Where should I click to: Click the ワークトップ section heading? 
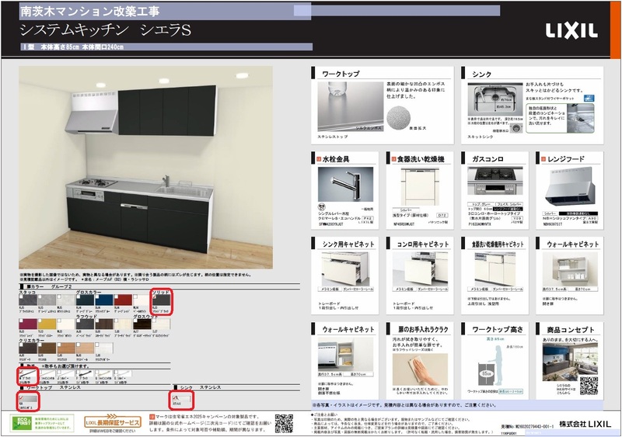(341, 74)
